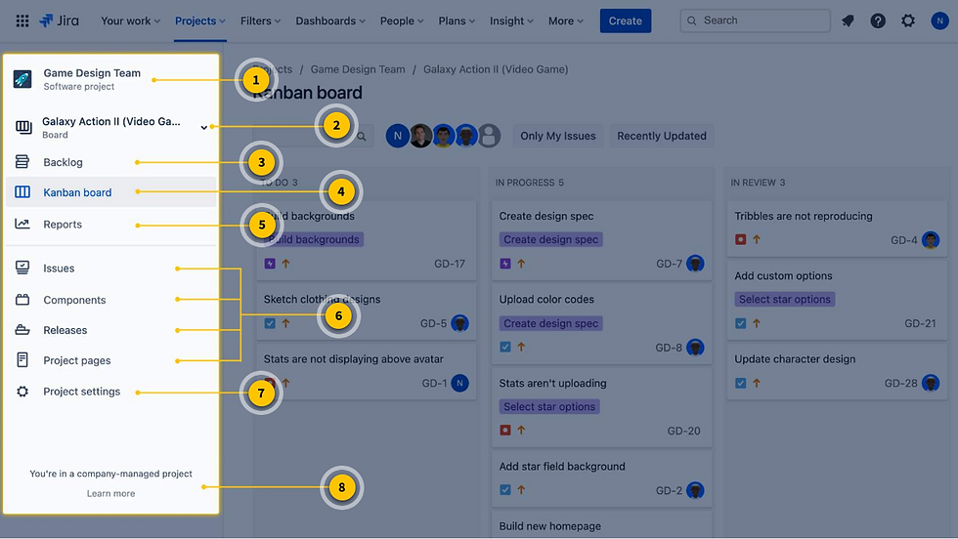Image resolution: width=958 pixels, height=539 pixels.
Task: Click the task checkbox icon on GD-28 card
Action: (x=741, y=384)
